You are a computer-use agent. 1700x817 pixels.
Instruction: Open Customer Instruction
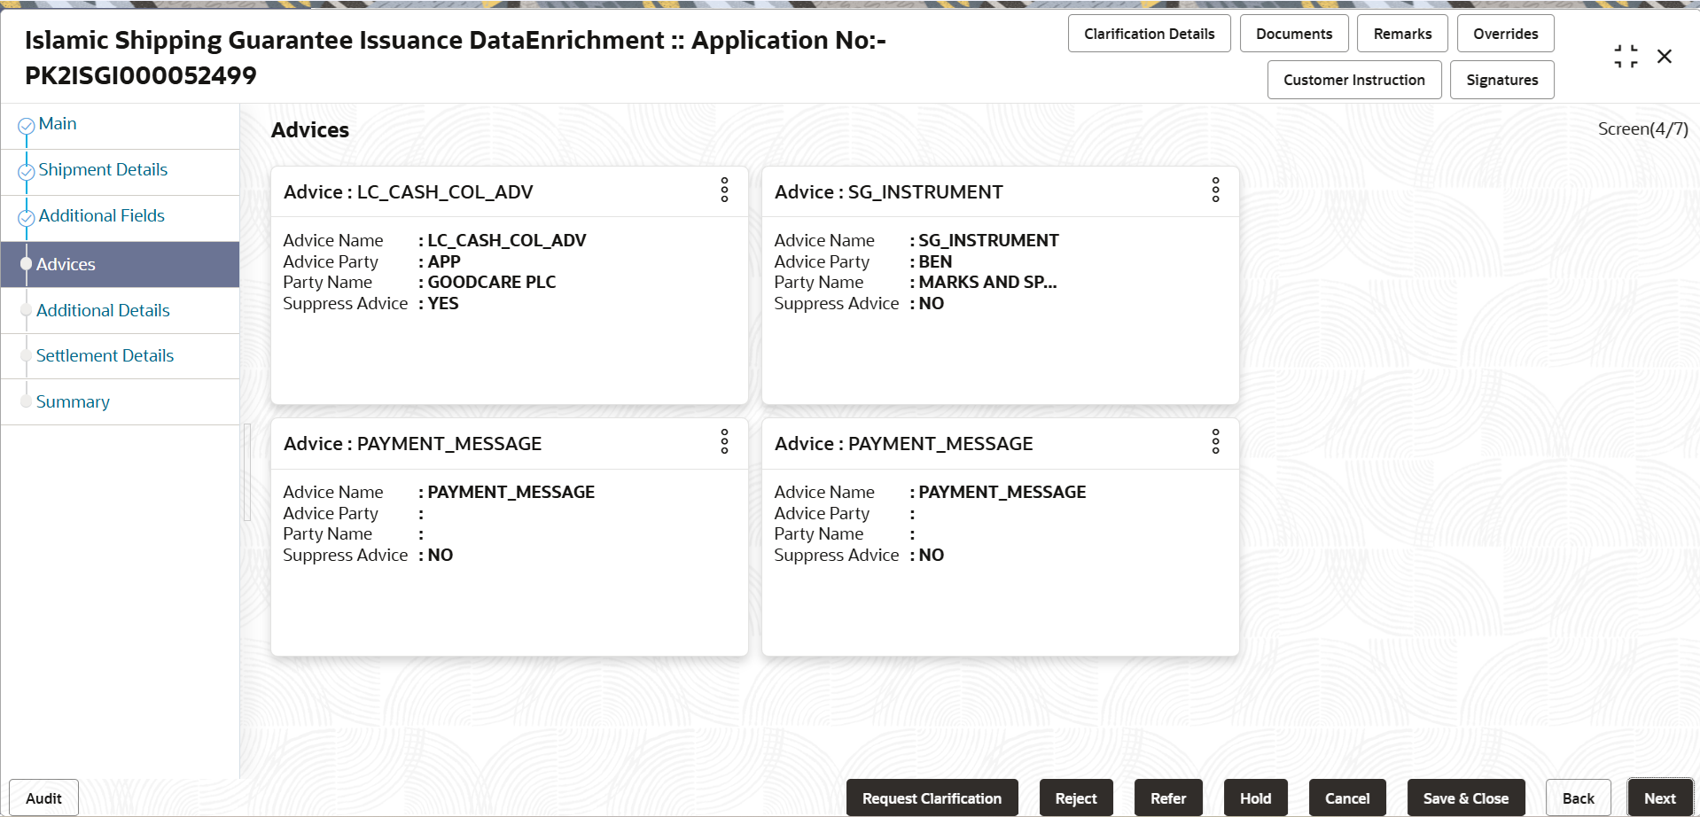coord(1353,80)
